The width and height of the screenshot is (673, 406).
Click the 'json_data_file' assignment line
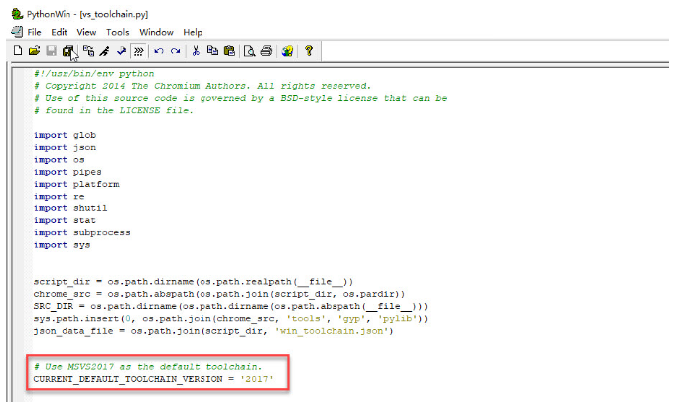[x=213, y=331]
